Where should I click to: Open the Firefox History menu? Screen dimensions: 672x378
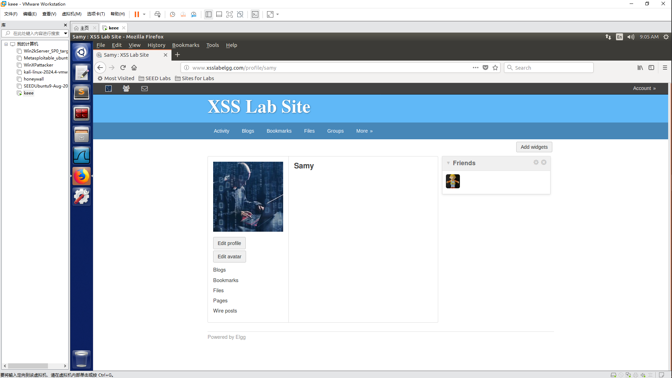[x=156, y=45]
